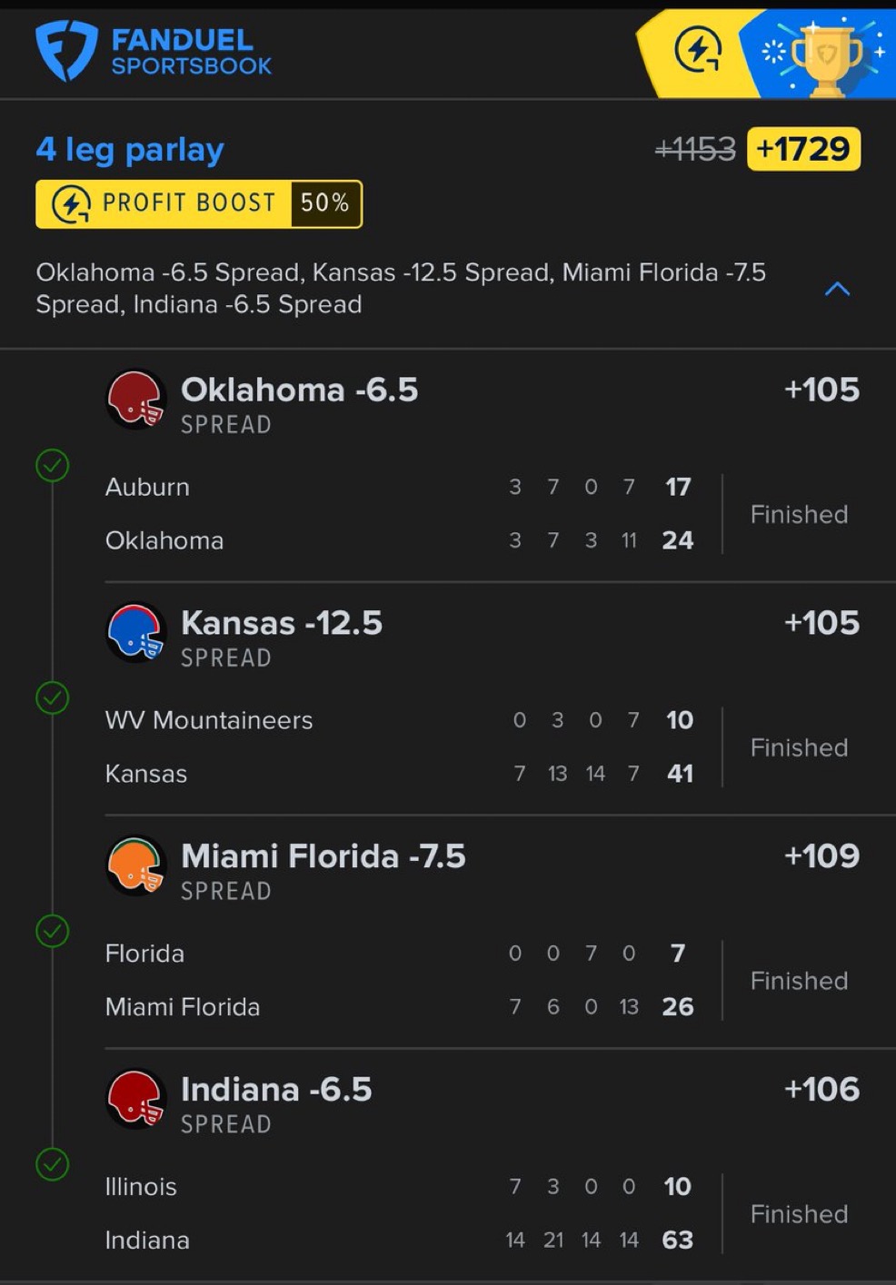Image resolution: width=896 pixels, height=1285 pixels.
Task: Tap the gold trophy rewards icon
Action: tap(825, 56)
